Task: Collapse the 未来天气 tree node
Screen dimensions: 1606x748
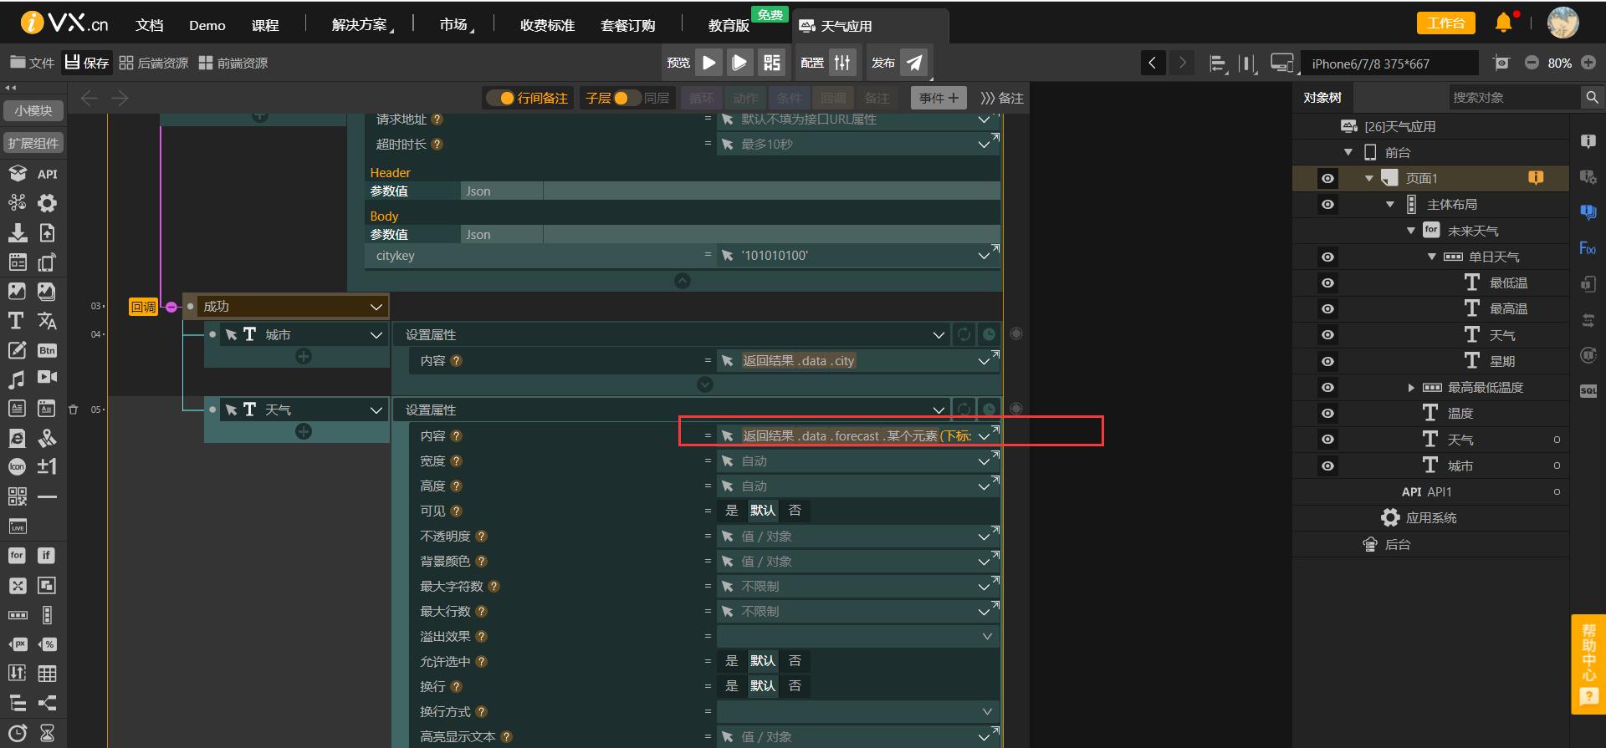Action: click(x=1411, y=231)
